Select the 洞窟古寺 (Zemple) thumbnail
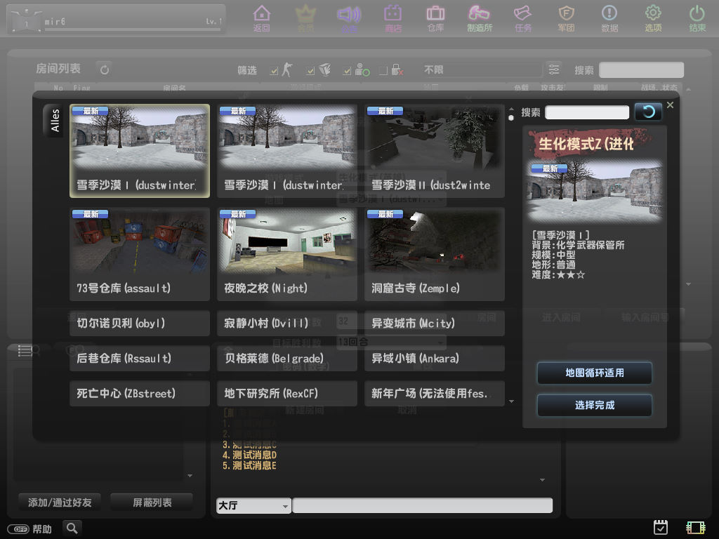Screen dimensions: 719x539 pos(434,254)
